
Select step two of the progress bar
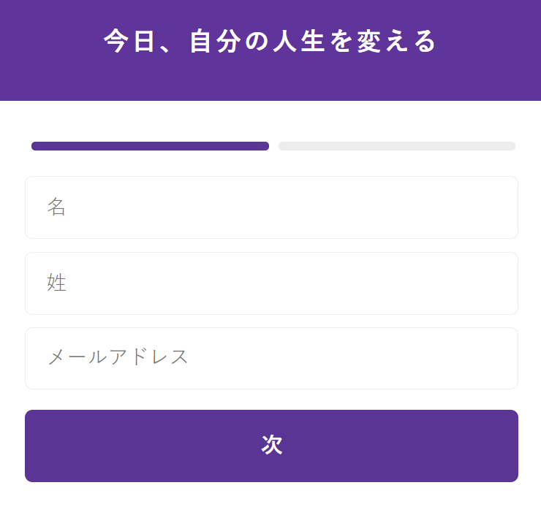397,146
